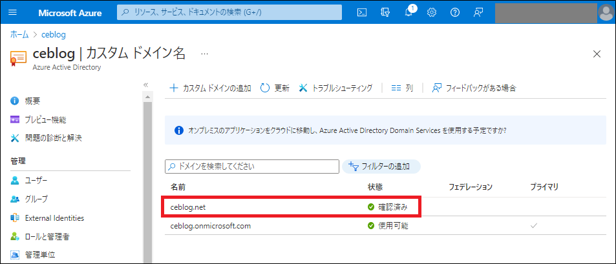Image resolution: width=616 pixels, height=264 pixels.
Task: Click 確認済み status text
Action: (392, 207)
